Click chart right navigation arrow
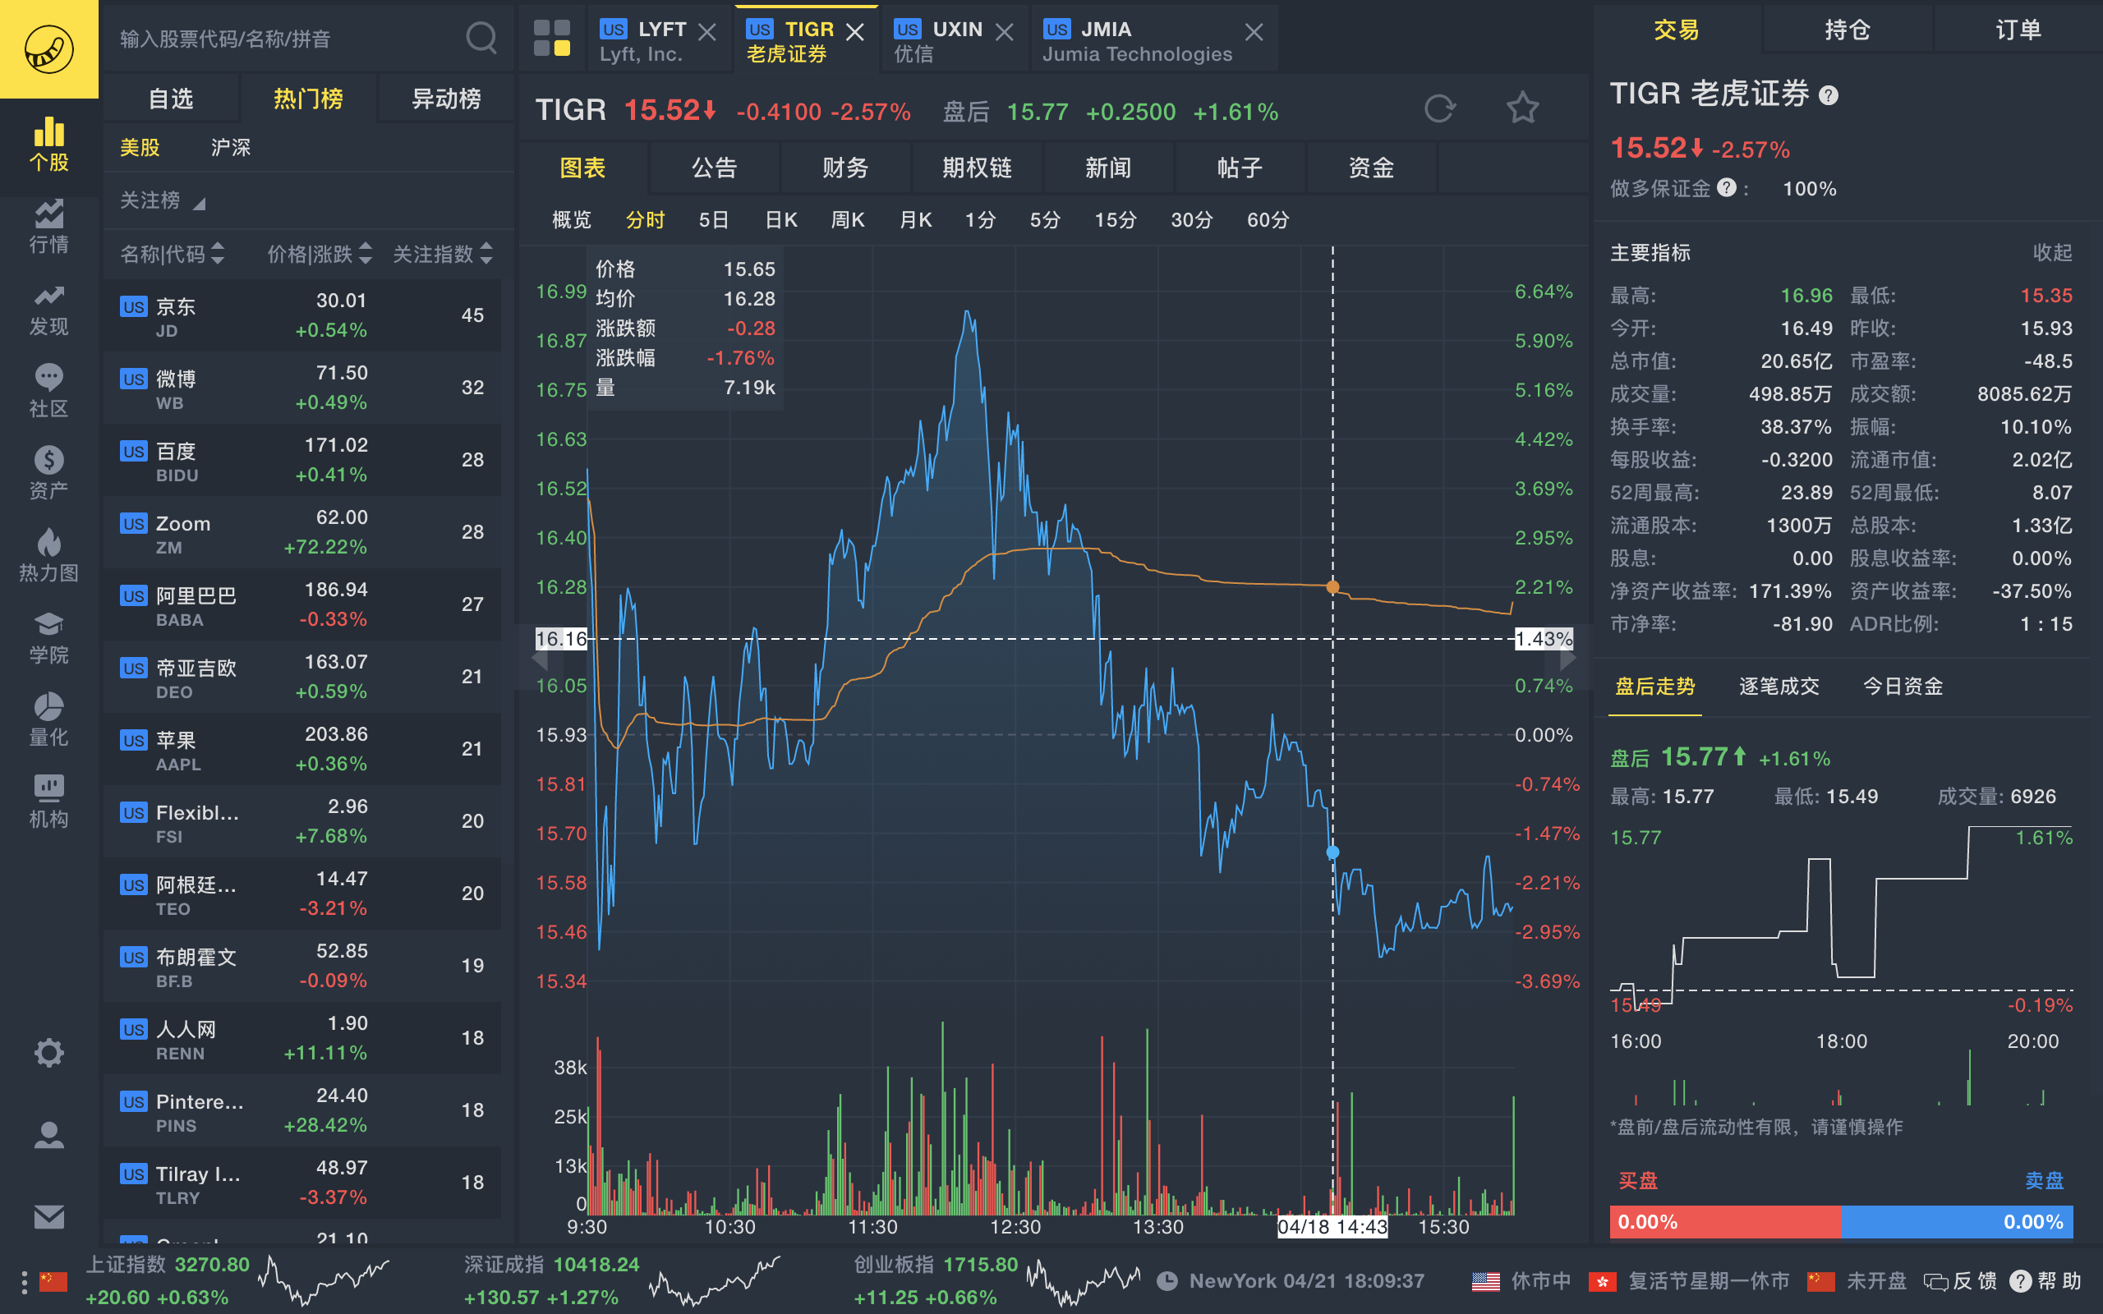This screenshot has height=1314, width=2103. click(x=1567, y=658)
